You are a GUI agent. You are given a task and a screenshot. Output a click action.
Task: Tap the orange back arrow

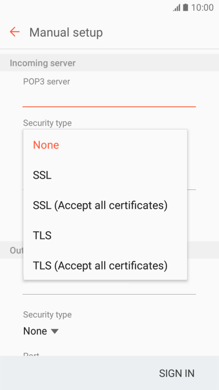click(x=14, y=32)
